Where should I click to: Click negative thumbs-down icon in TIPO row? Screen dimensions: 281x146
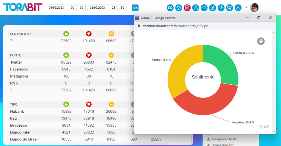[89, 104]
